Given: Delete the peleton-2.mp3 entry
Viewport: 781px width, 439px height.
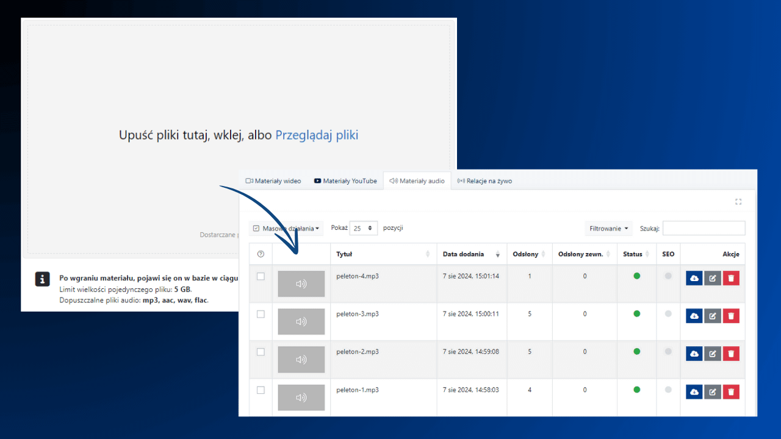Looking at the screenshot, I should [731, 354].
